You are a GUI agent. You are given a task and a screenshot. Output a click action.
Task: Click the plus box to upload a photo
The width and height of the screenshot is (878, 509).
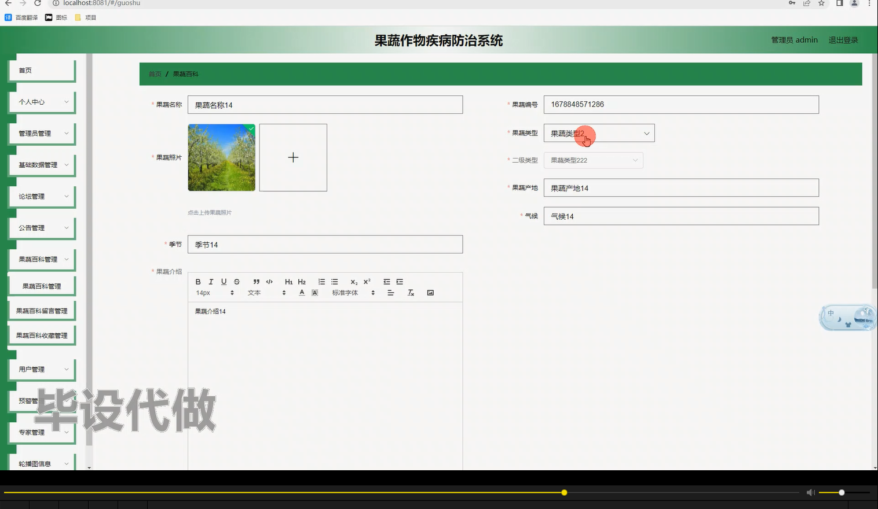[293, 157]
